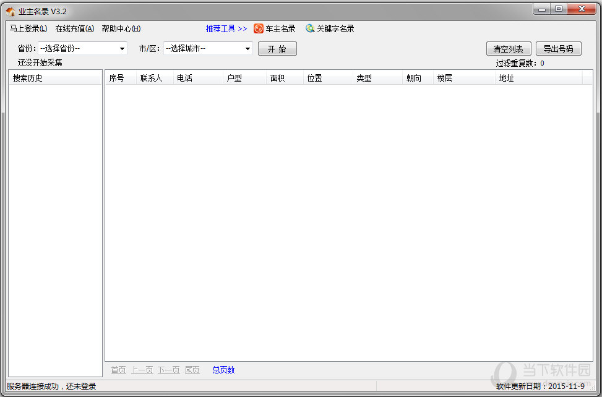The width and height of the screenshot is (602, 397).
Task: Click the 推荐工具 >> link
Action: (226, 29)
